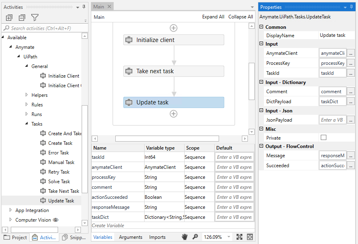Open the Arguments tab at the bottom
This screenshot has height=244, width=358.
click(130, 237)
